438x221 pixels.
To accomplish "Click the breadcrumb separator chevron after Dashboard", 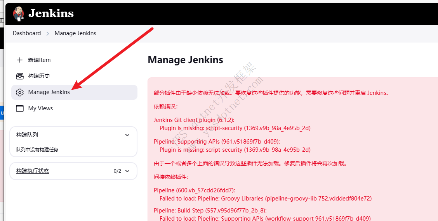I will 48,33.
